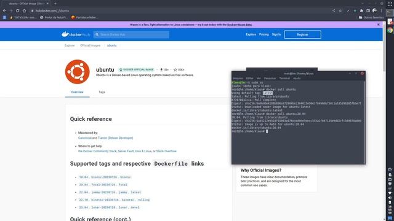This screenshot has height=221, width=394.
Task: Click the Docker Official Image badge
Action: pyautogui.click(x=136, y=69)
